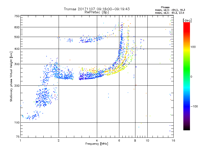Click the y-axis '75' tick label
The image size is (204, 153).
pyautogui.click(x=18, y=137)
